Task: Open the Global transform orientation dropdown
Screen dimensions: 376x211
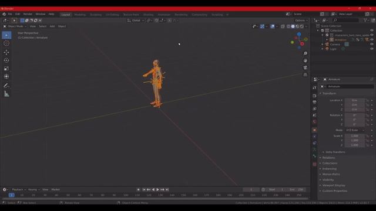Action: pos(136,21)
